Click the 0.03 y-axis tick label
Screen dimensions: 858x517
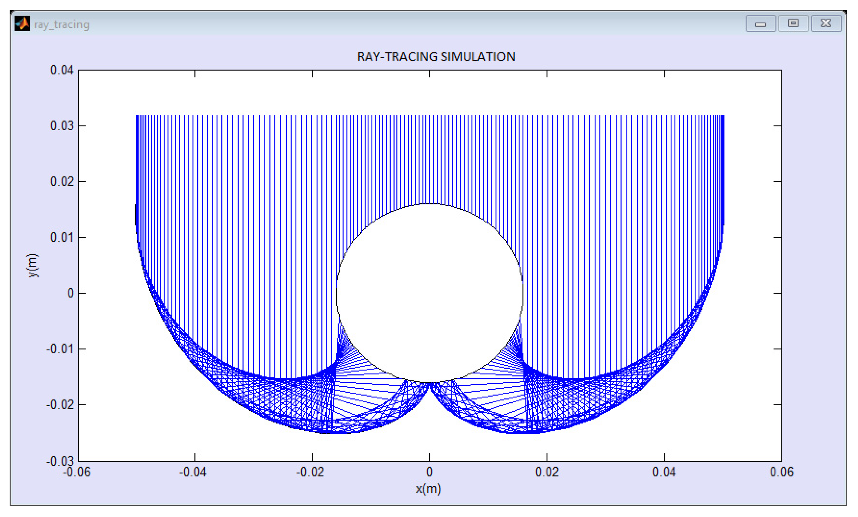(x=62, y=126)
